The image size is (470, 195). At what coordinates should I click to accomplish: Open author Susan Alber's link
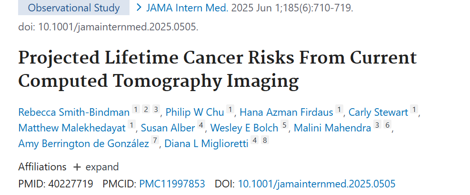pyautogui.click(x=168, y=128)
